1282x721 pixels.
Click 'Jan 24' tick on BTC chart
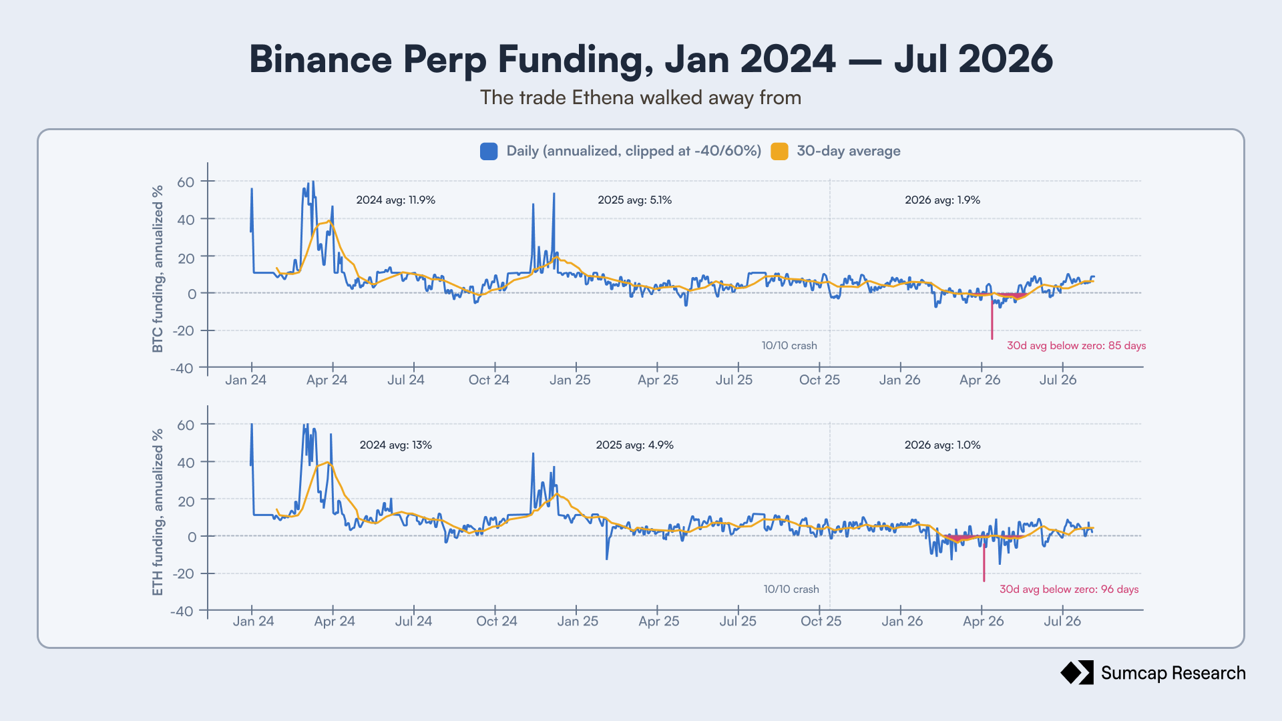[246, 380]
